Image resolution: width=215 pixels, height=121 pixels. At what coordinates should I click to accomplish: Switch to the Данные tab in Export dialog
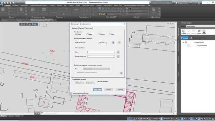(81, 28)
